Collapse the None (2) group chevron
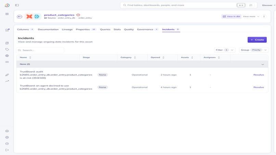The image size is (276, 155). point(263,64)
